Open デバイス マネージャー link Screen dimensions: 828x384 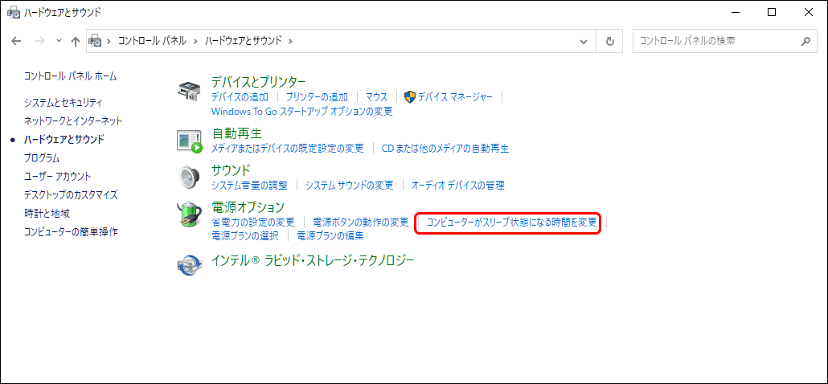pos(455,96)
